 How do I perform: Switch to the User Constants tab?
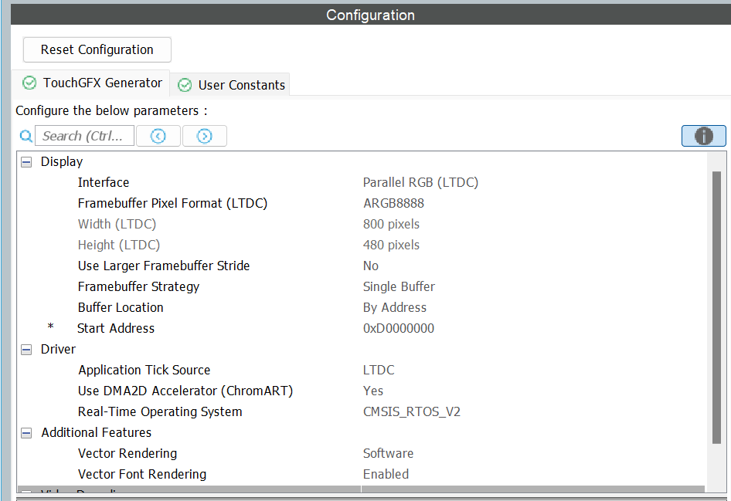(x=241, y=85)
